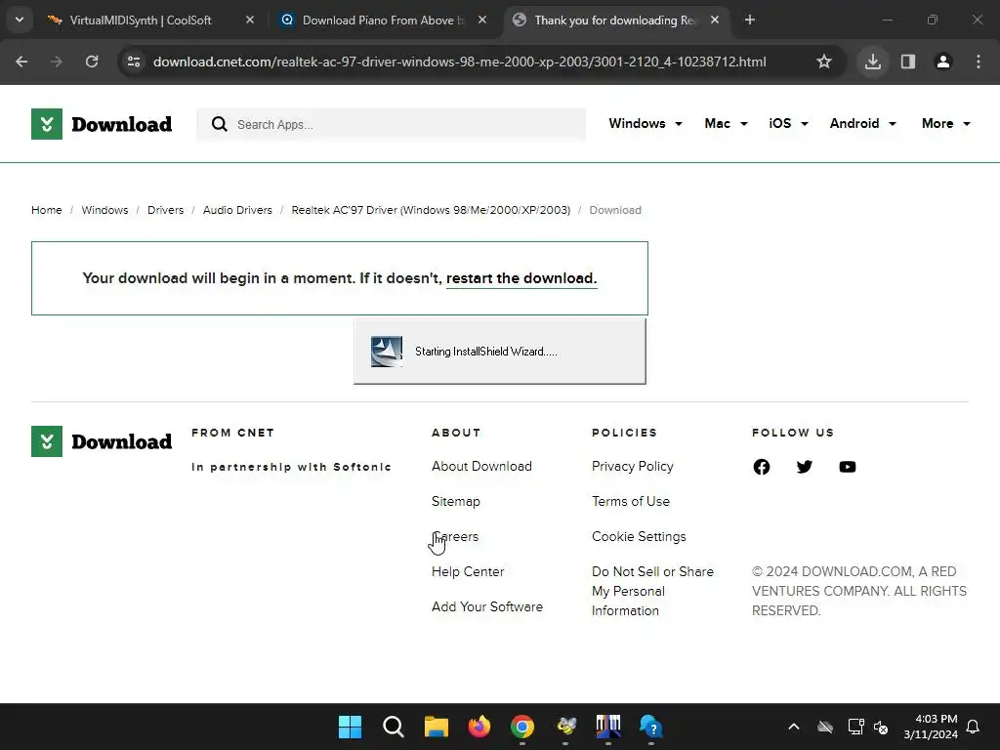
Task: Click the browser back arrow
Action: click(21, 62)
